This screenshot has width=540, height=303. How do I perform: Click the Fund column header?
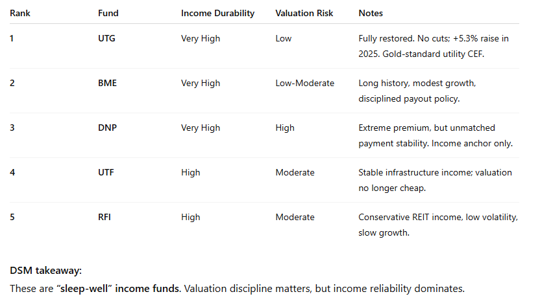[108, 13]
